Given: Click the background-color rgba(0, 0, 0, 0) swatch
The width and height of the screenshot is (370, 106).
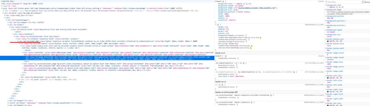Looking at the screenshot, I should point(235,4).
